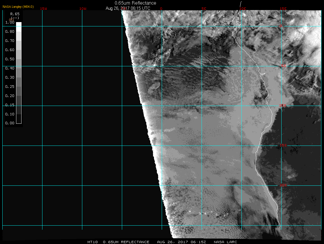Click the 15W longitude label
This screenshot has width=324, height=244.
[44, 9]
